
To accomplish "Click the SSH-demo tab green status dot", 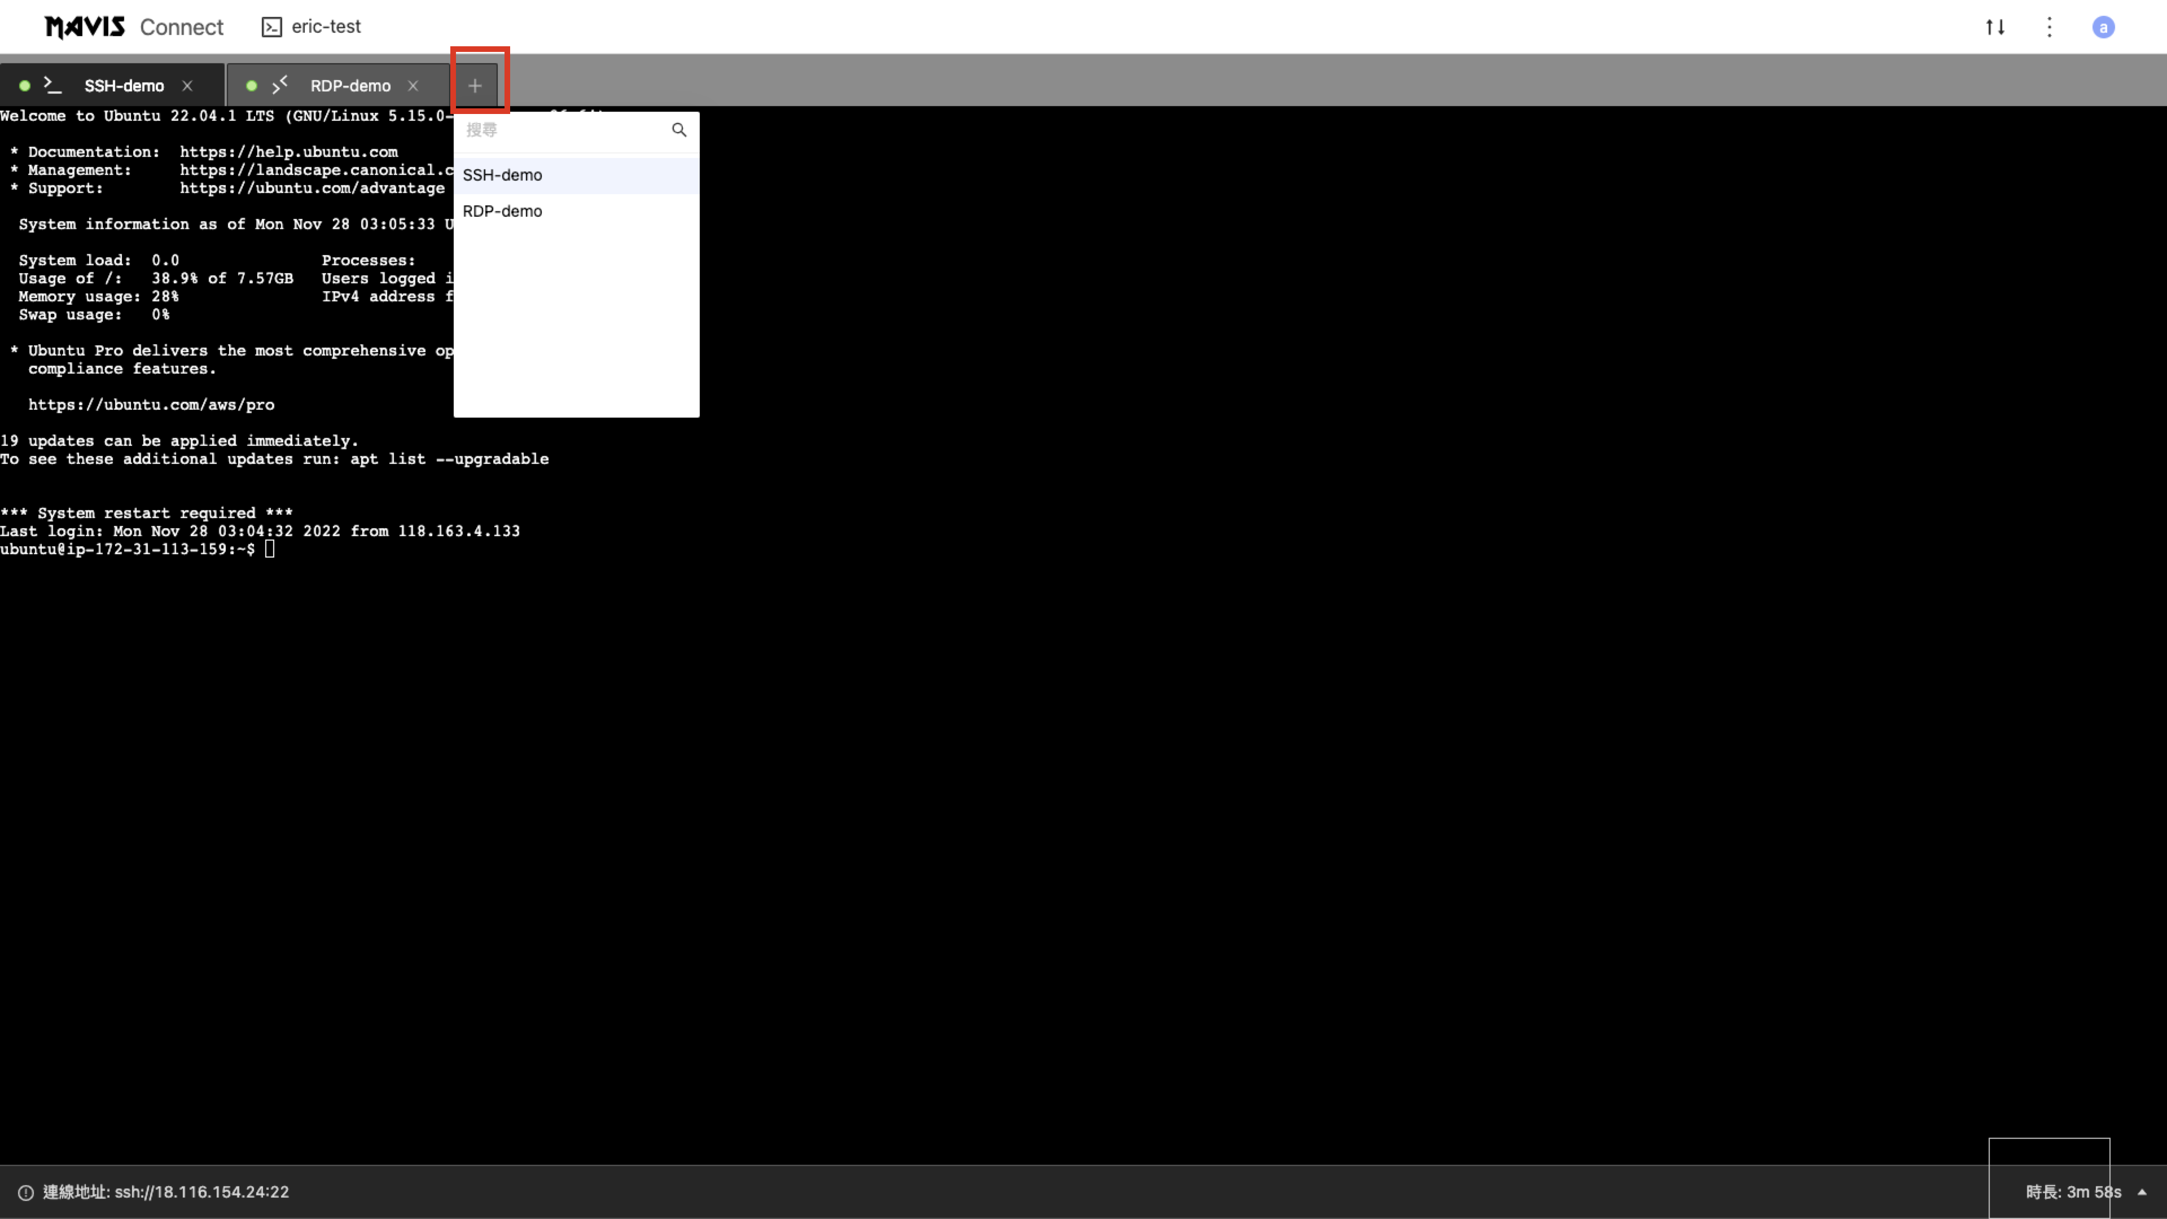I will pos(25,86).
